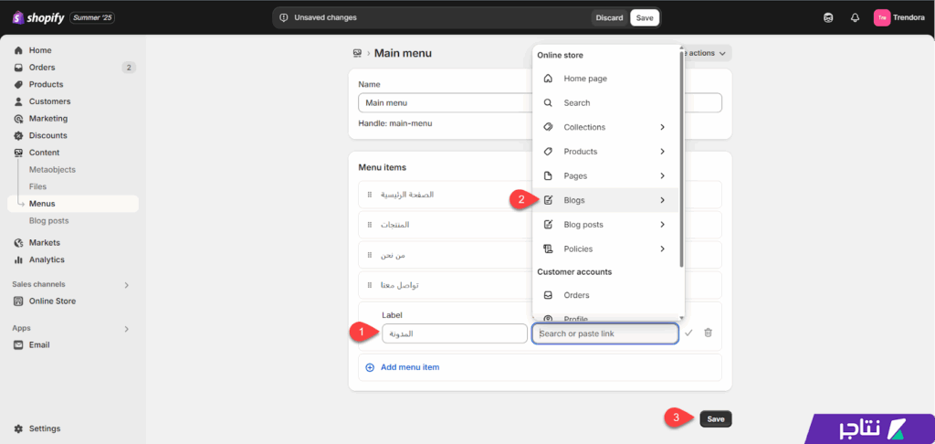
Task: Expand the Sales channels section
Action: coord(126,285)
